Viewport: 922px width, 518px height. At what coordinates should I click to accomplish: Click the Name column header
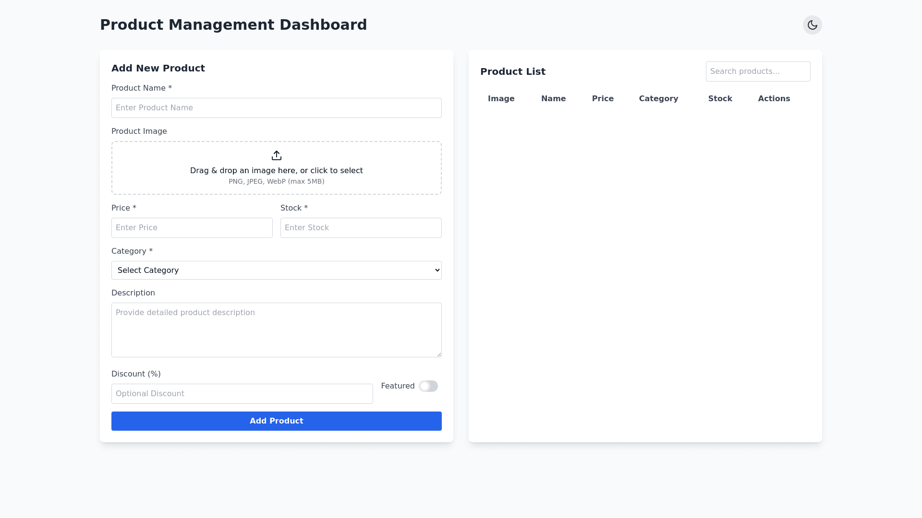pyautogui.click(x=553, y=99)
